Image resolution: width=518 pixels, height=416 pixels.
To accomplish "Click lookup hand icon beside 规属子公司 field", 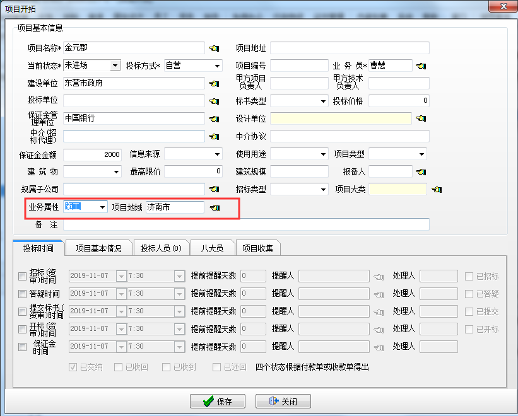I will click(214, 189).
